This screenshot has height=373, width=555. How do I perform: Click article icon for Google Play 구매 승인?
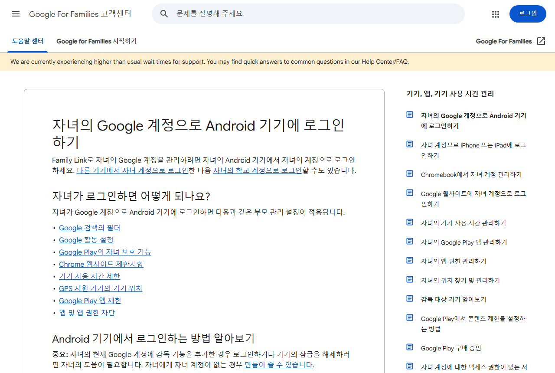[x=410, y=347]
